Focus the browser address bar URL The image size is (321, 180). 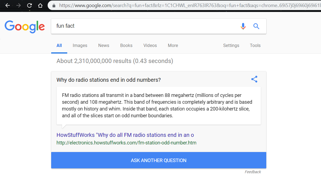[x=189, y=5]
